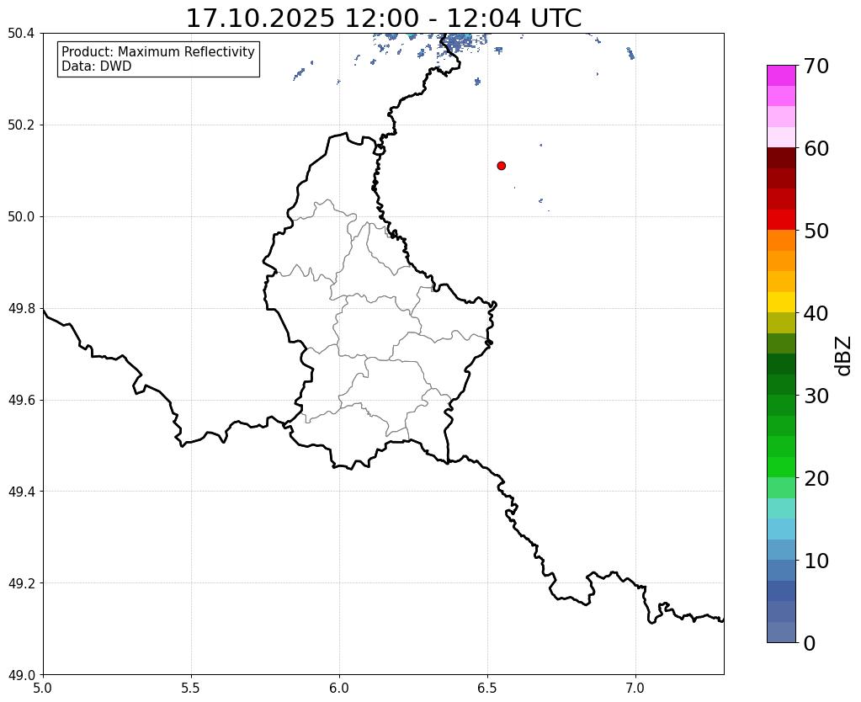Screen dimensions: 861x702
Task: Click the colorbar tick label 50
Action: 816,231
